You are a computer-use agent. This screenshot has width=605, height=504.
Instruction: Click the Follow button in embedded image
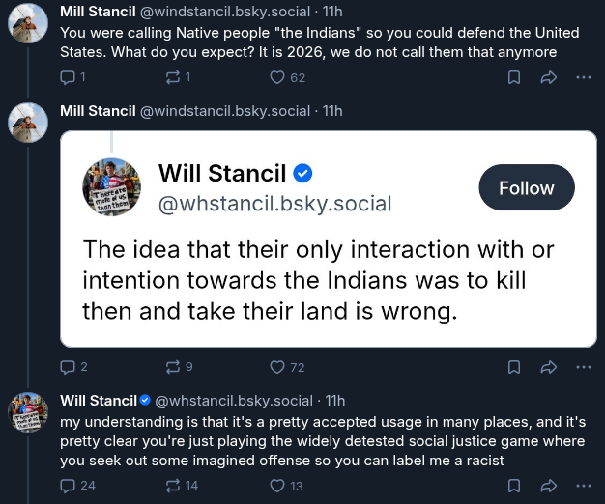[527, 187]
